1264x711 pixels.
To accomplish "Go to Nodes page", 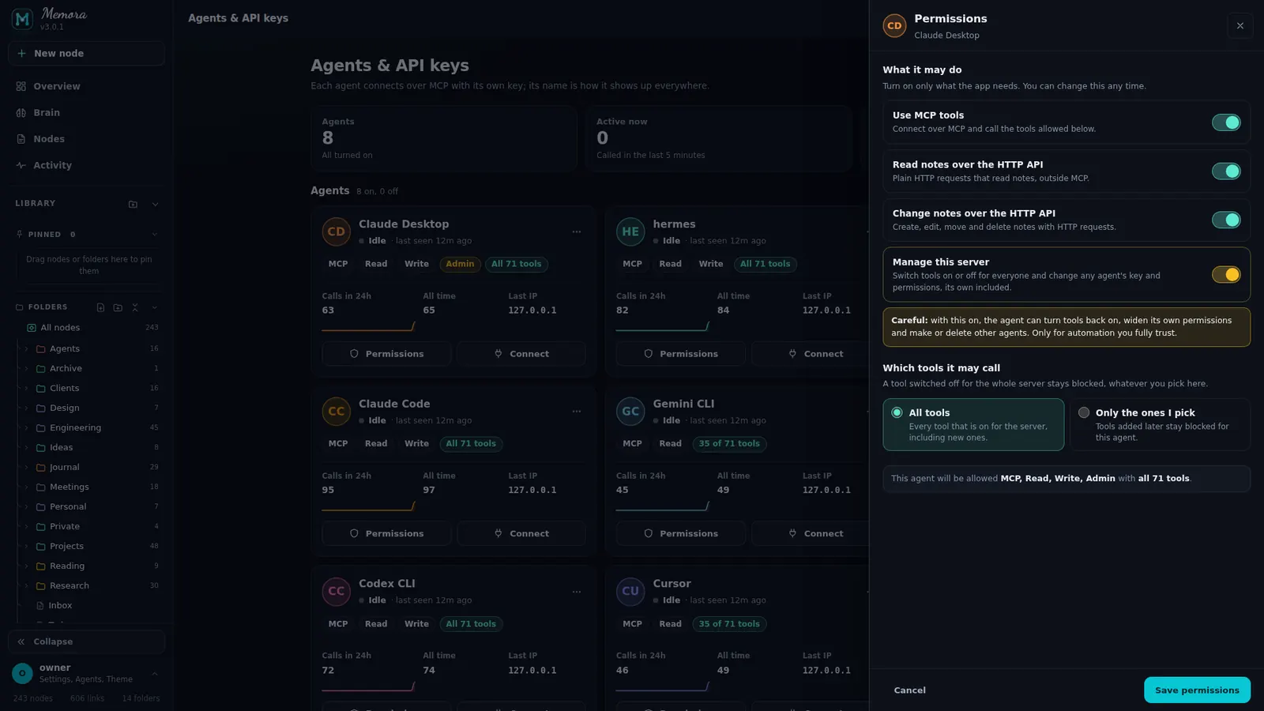I will click(x=86, y=139).
